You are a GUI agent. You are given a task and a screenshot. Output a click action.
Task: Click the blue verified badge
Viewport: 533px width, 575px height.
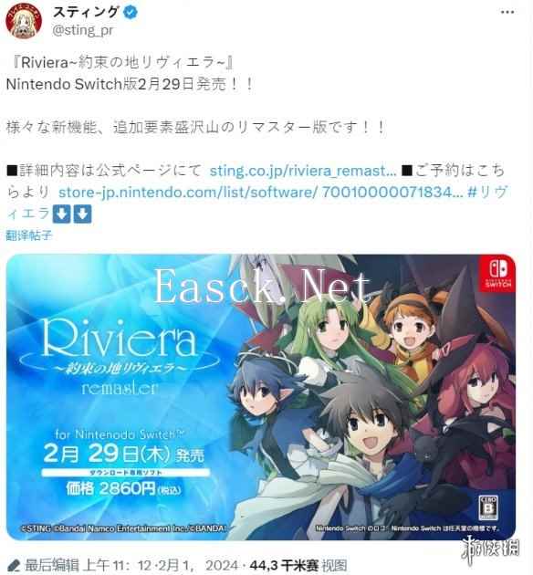tap(131, 12)
